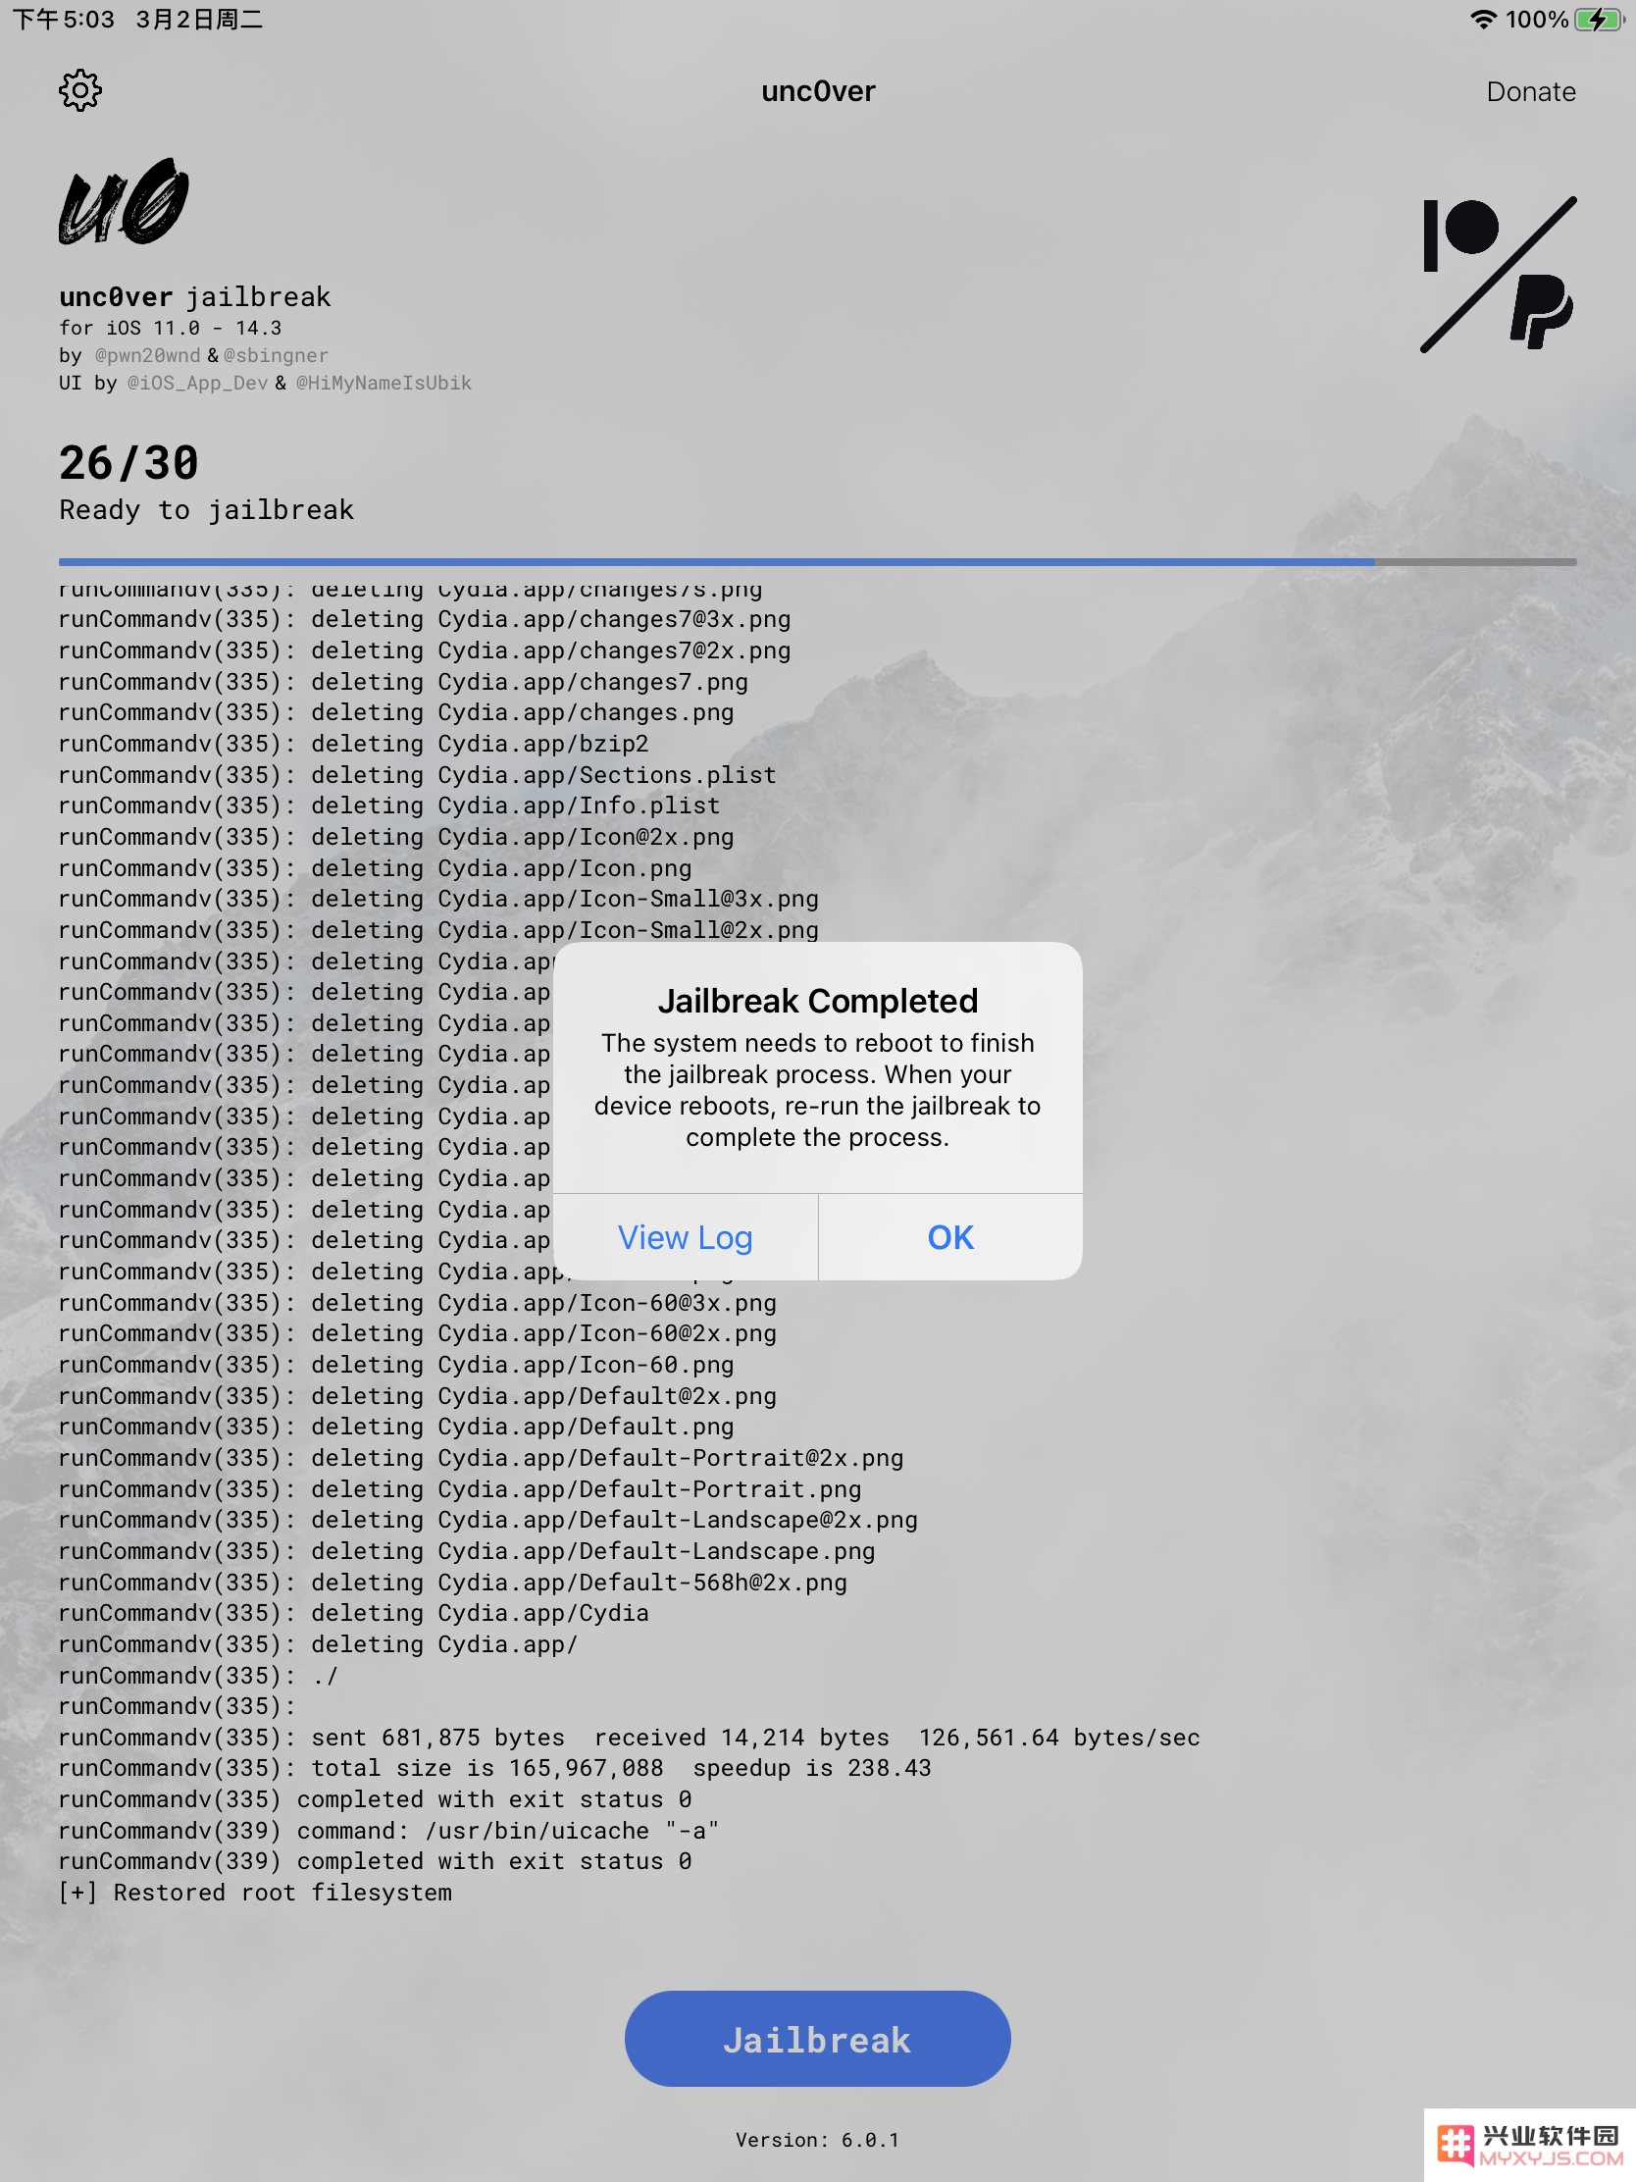Tap the 'Ready to jailbreak' status text

point(207,510)
